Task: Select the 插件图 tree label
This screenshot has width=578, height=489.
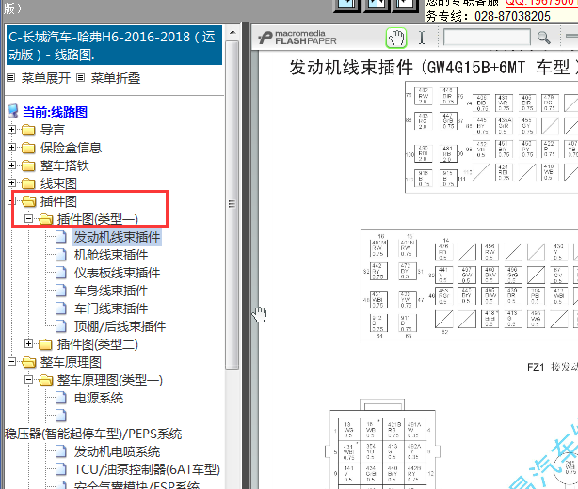Action: [x=58, y=201]
